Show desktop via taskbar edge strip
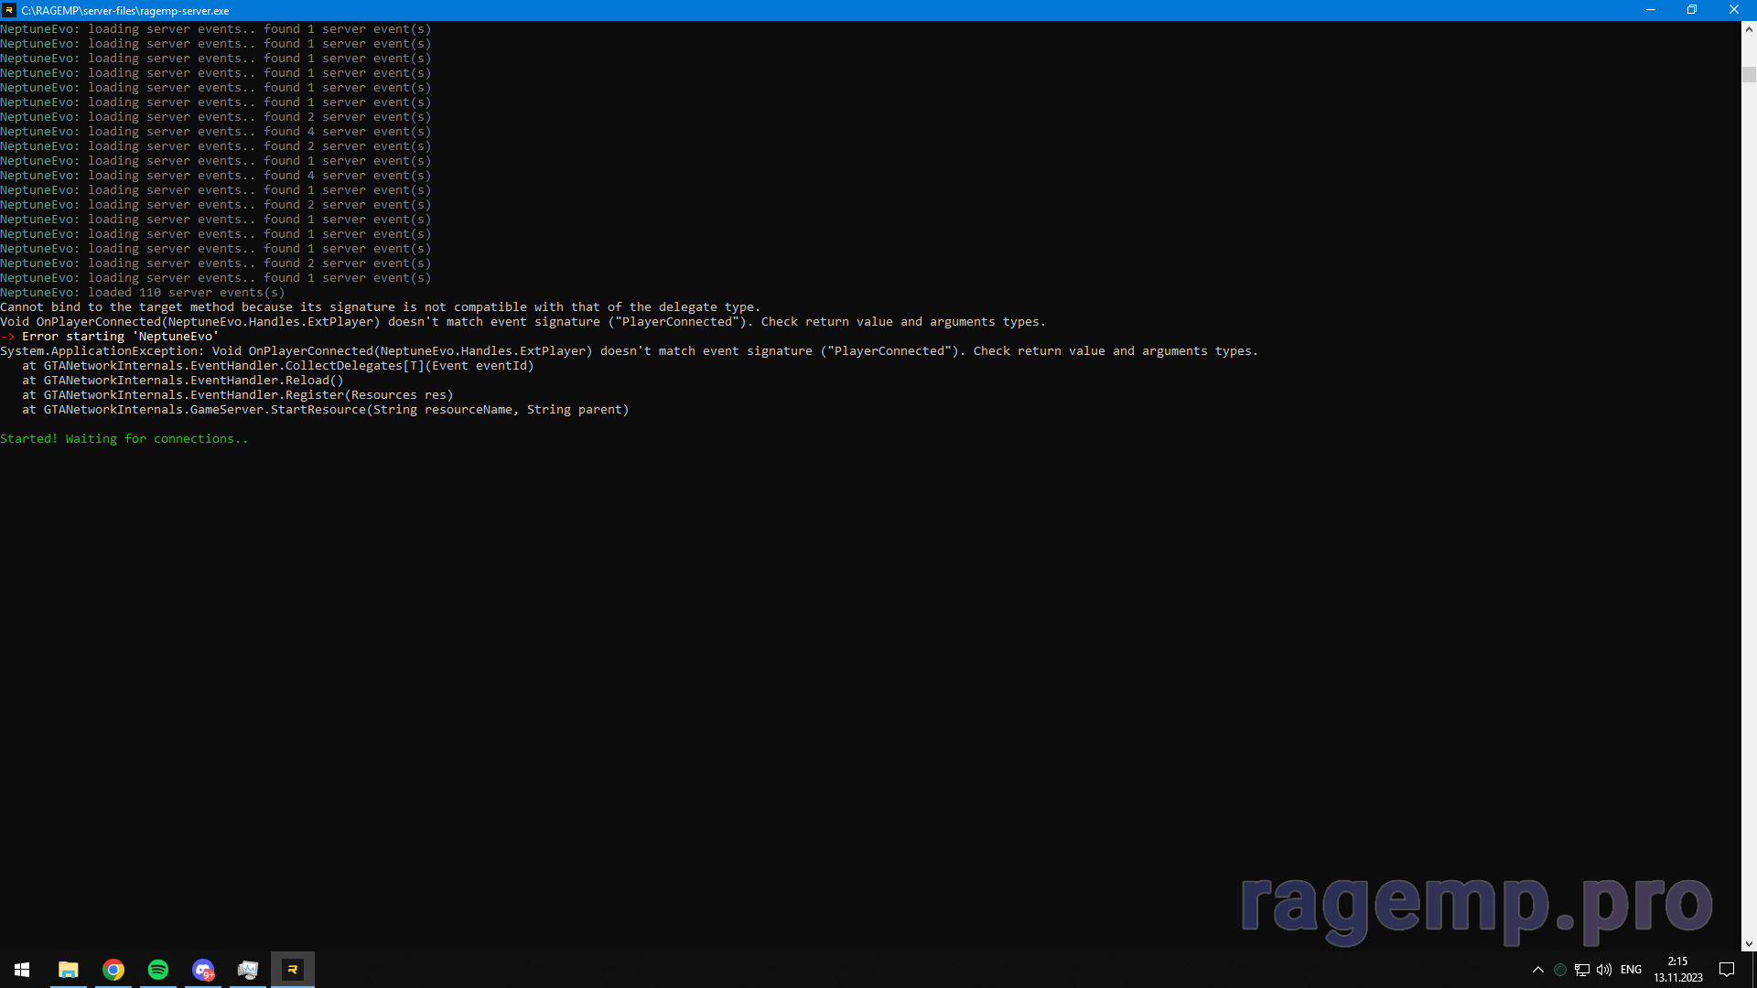The height and width of the screenshot is (988, 1757). (x=1754, y=970)
